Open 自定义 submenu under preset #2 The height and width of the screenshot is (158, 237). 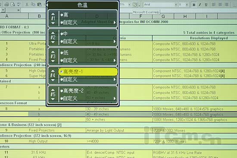(x=88, y=41)
